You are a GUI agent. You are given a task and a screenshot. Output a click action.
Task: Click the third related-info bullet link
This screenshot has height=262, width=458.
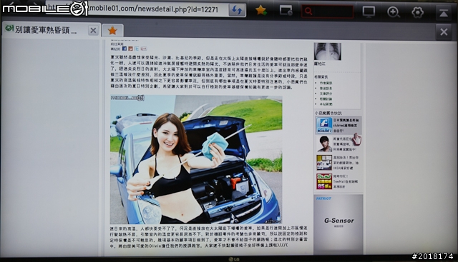pyautogui.click(x=326, y=94)
